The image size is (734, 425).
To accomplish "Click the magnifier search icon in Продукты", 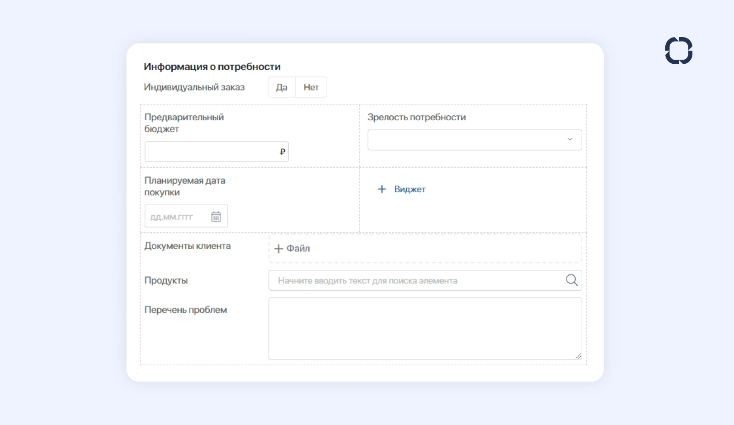I will point(572,280).
